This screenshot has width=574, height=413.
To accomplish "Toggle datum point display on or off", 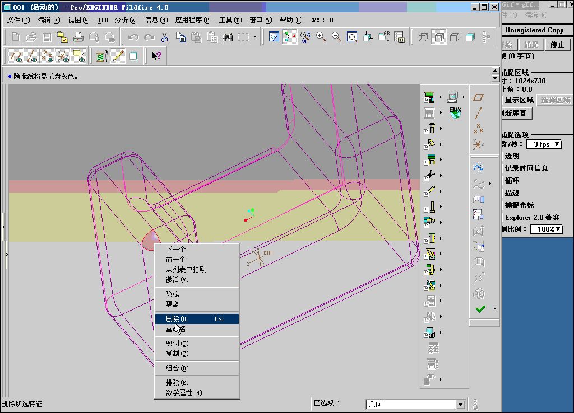I will [x=48, y=56].
